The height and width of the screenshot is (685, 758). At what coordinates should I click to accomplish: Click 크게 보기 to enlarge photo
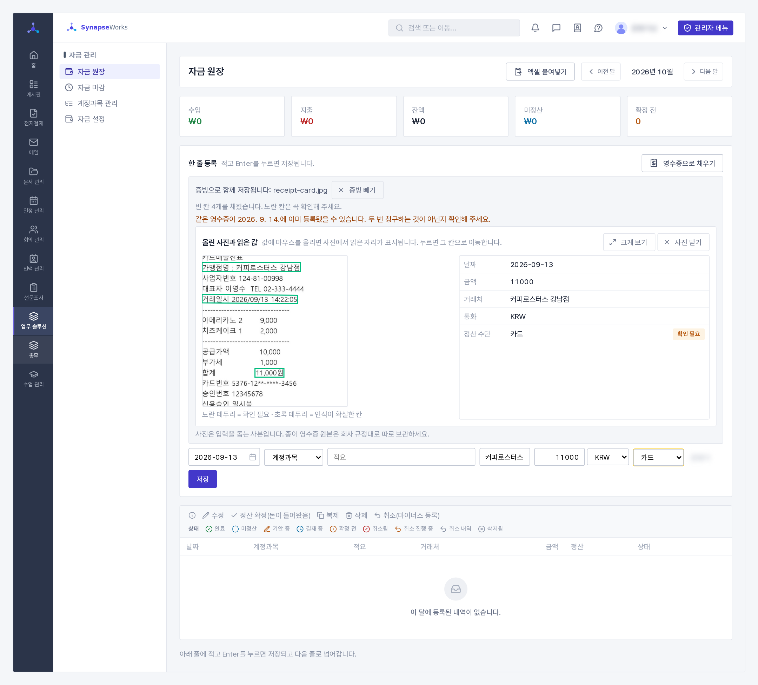[x=629, y=242]
